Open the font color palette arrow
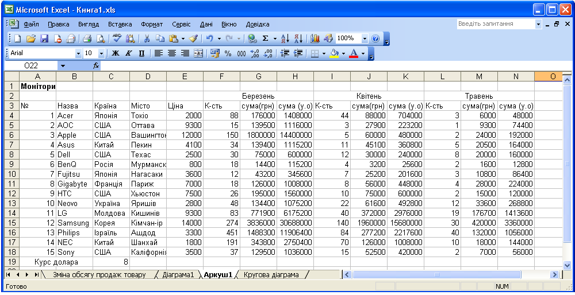This screenshot has height=295, width=575. (363, 53)
